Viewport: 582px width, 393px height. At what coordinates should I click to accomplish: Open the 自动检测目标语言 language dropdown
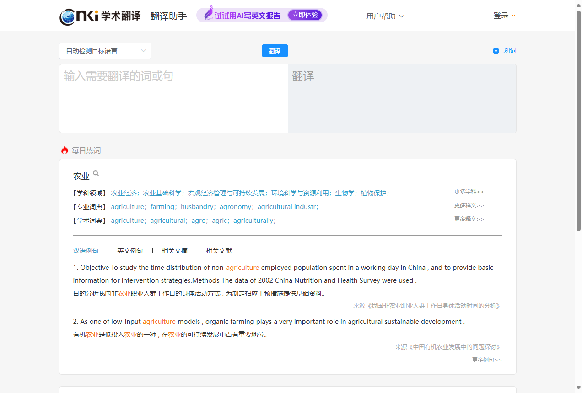tap(105, 51)
